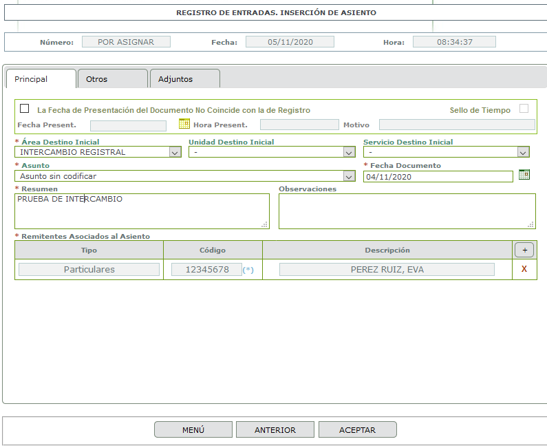Remove remitente PEREZ RUIZ, EVA with red X

pyautogui.click(x=524, y=269)
